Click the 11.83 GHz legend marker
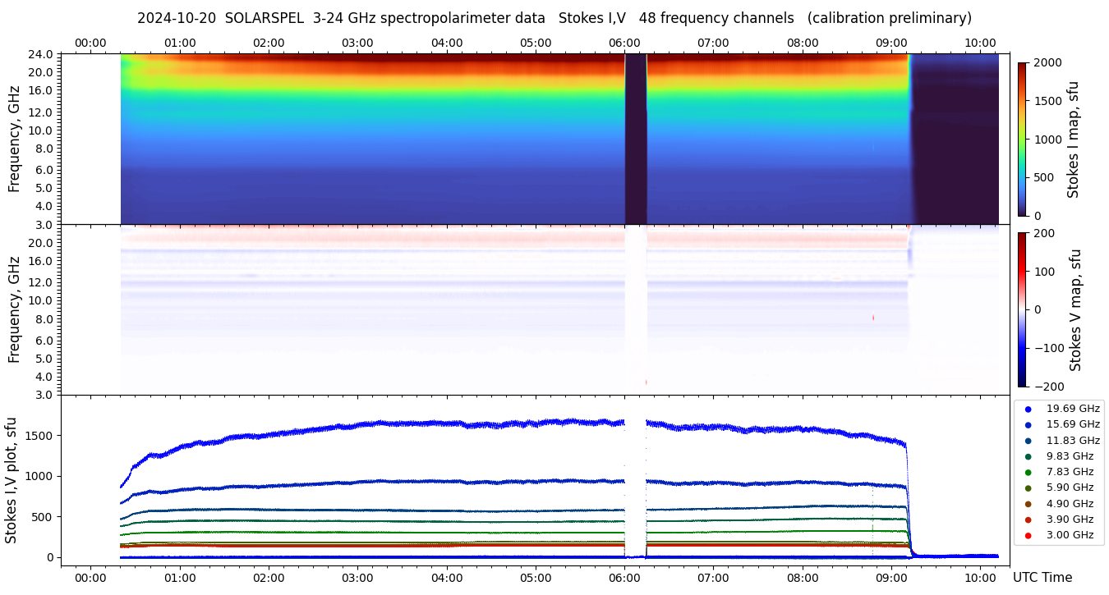Image resolution: width=1109 pixels, height=595 pixels. (1028, 441)
